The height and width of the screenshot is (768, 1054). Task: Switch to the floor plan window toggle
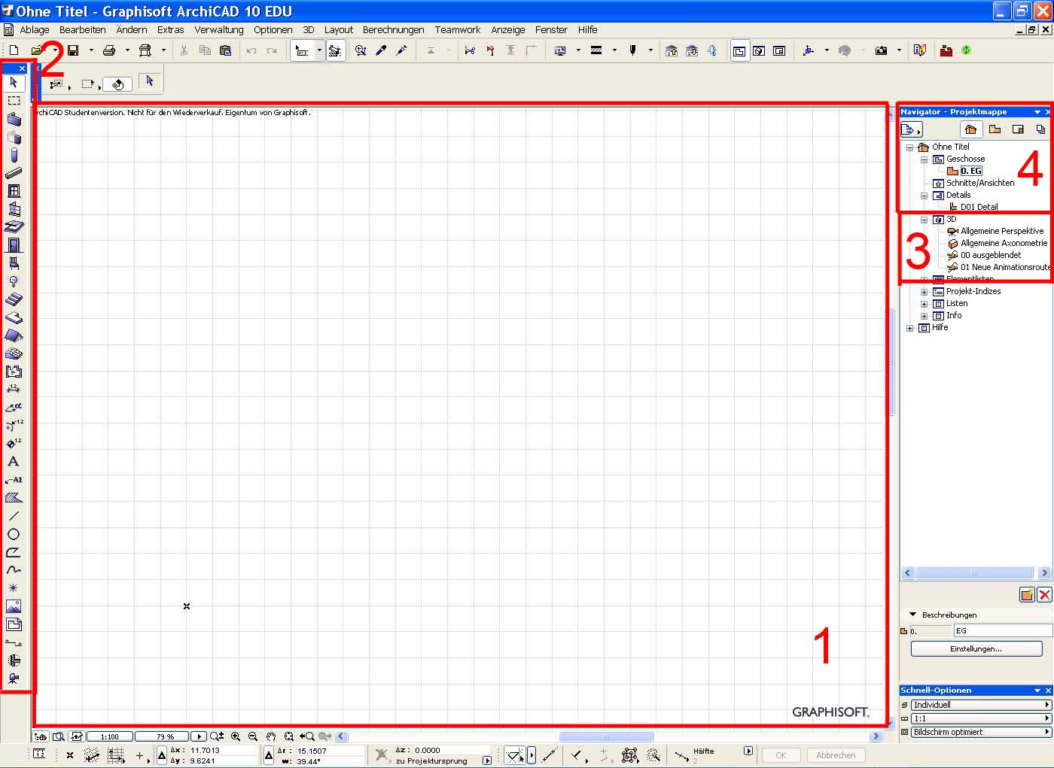[x=739, y=50]
